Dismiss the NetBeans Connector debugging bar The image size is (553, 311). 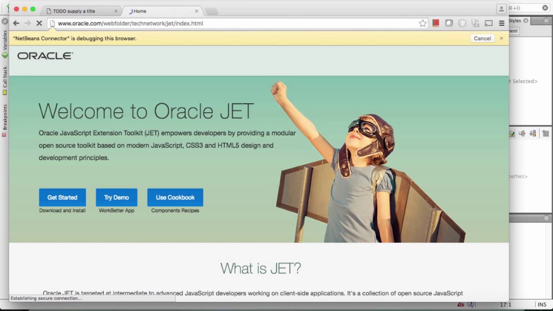(x=502, y=38)
